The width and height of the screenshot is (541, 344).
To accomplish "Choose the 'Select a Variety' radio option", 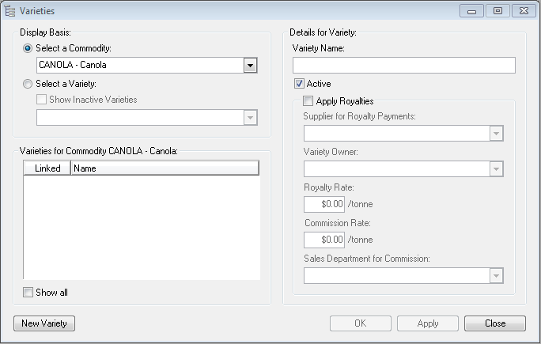I will coord(28,84).
